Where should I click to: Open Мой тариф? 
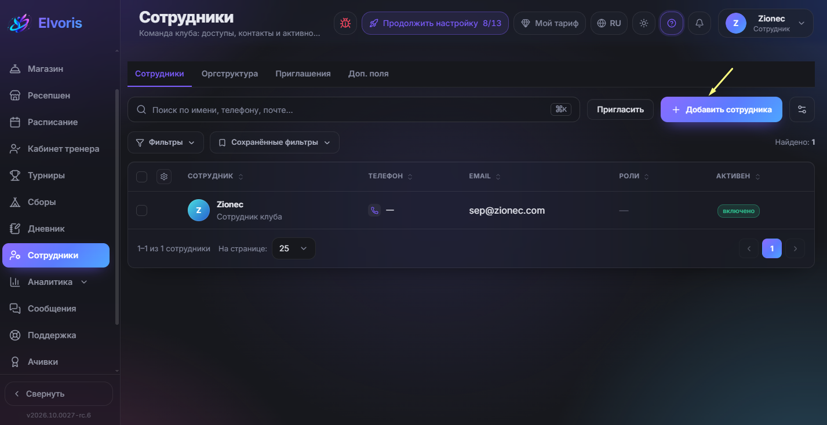[x=550, y=23]
